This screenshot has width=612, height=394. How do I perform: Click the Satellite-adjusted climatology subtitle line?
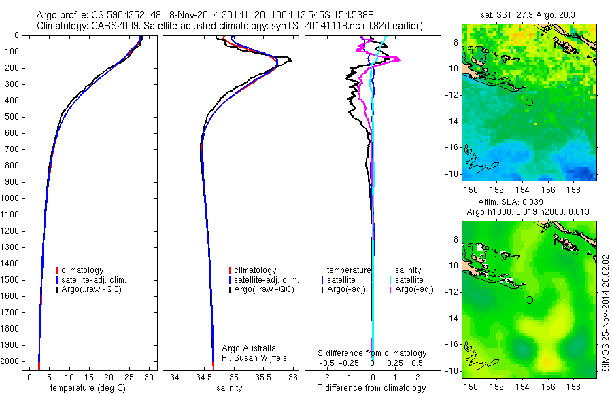230,26
